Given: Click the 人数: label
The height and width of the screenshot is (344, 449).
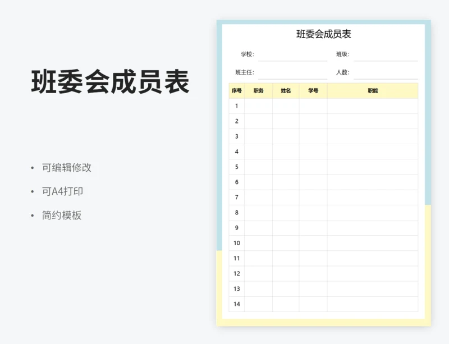Looking at the screenshot, I should pyautogui.click(x=343, y=72).
